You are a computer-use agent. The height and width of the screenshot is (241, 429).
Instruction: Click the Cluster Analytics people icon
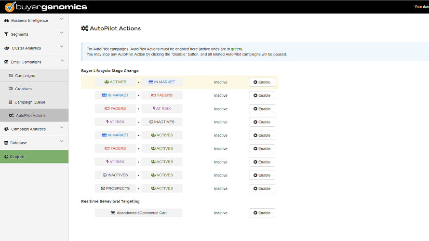pyautogui.click(x=7, y=48)
